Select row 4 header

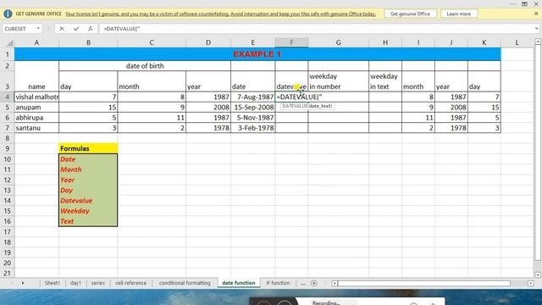[x=7, y=97]
